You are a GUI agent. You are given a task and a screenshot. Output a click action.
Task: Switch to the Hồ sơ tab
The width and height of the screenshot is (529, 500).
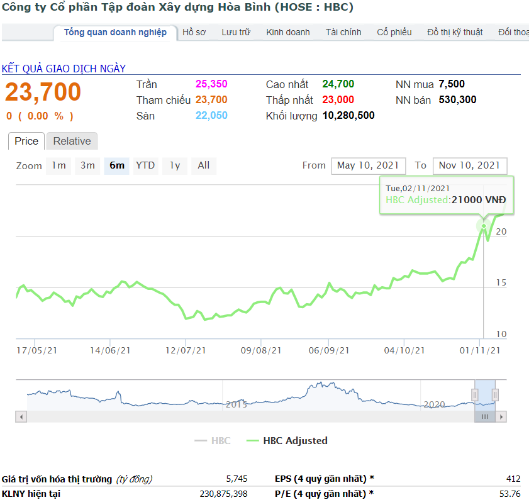click(194, 32)
